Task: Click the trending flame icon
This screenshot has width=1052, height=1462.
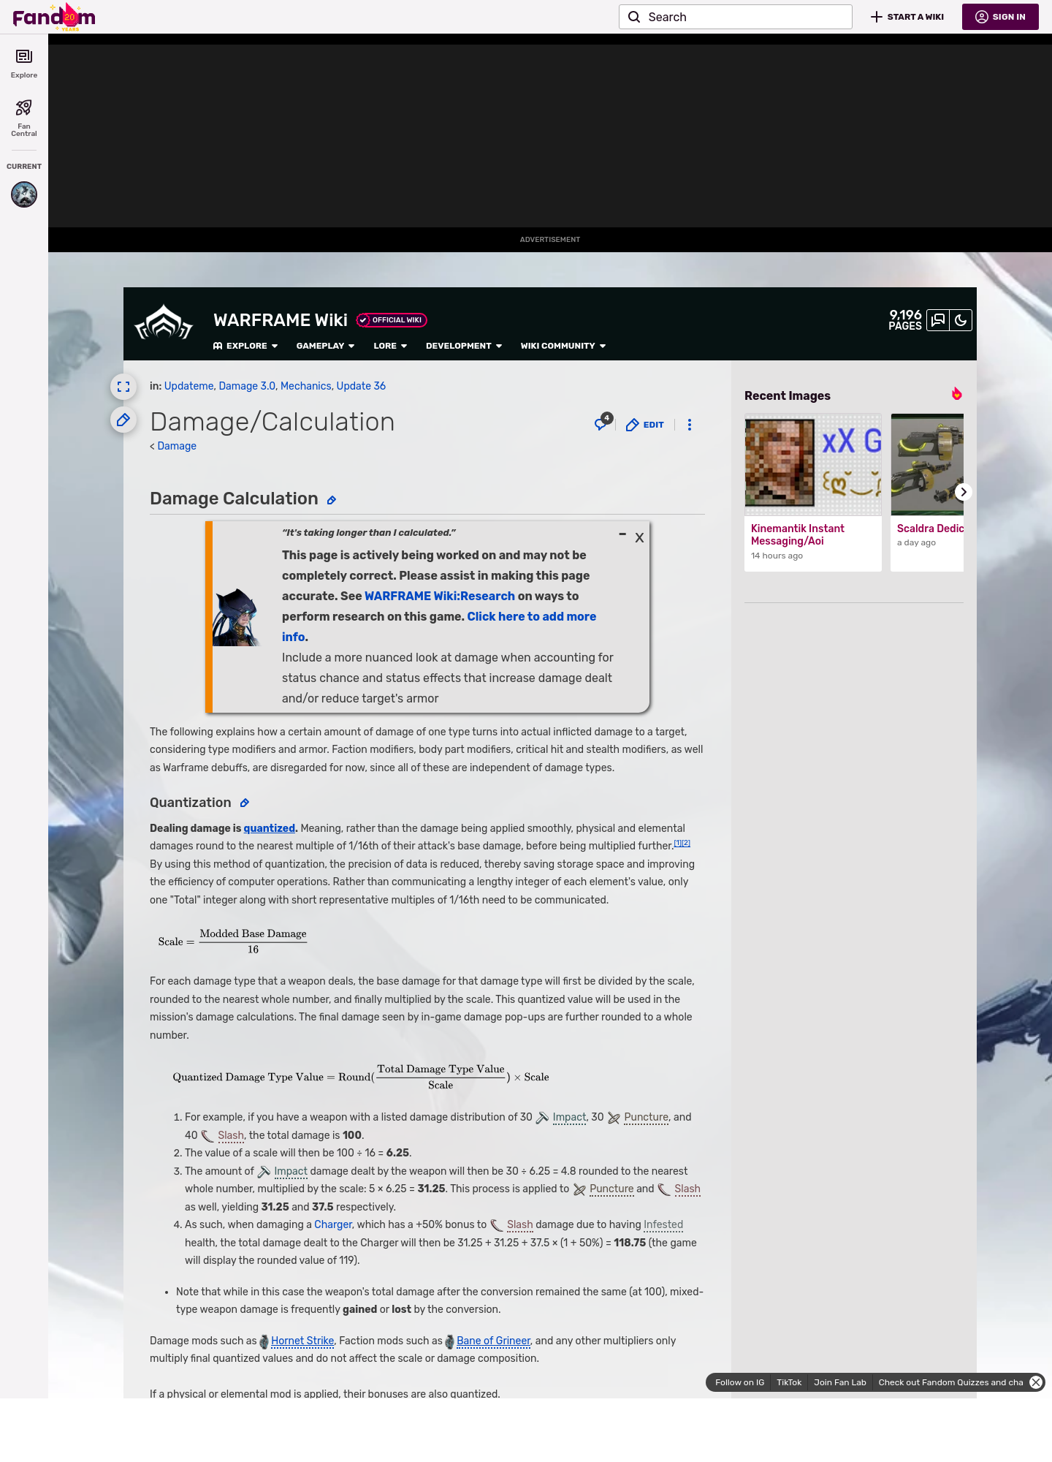Action: 956,394
